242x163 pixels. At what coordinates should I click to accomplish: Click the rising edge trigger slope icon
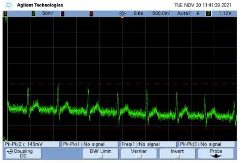198,14
